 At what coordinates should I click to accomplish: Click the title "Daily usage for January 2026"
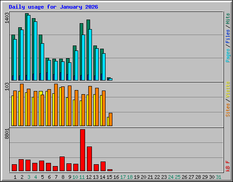point(53,7)
